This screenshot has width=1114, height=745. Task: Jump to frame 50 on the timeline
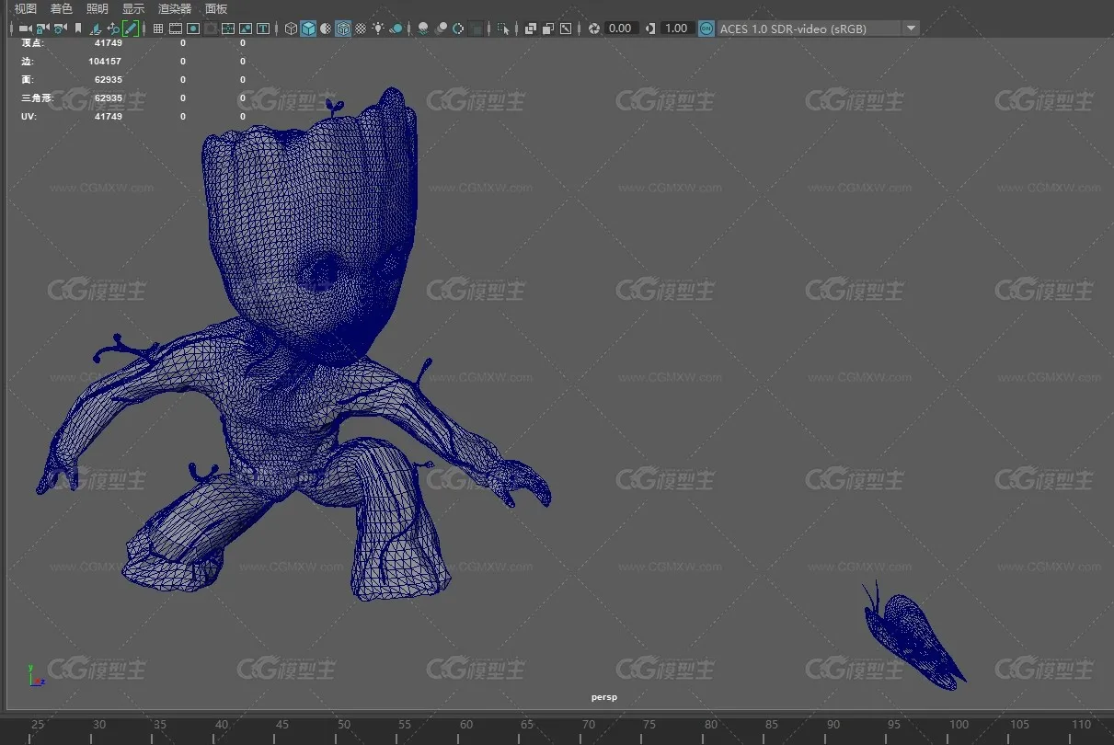343,725
